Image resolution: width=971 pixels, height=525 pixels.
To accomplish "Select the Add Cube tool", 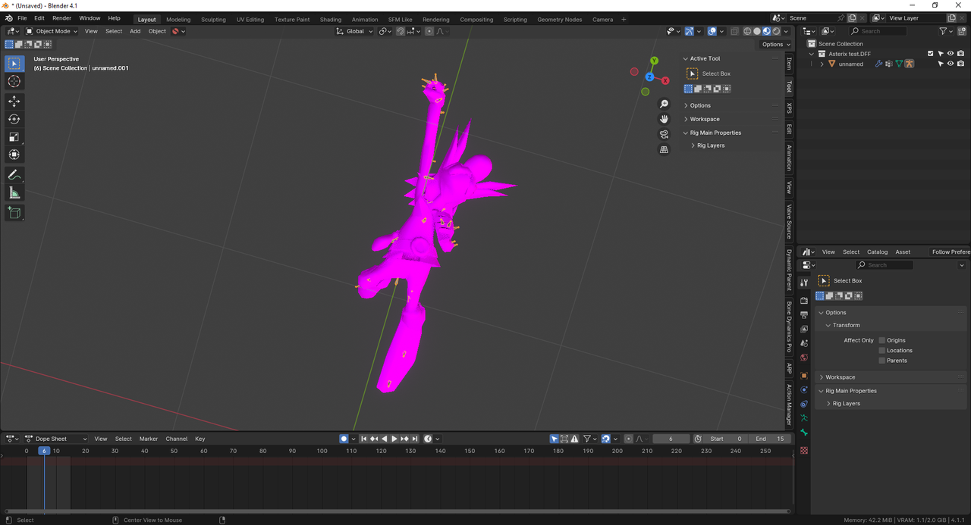I will pos(14,213).
